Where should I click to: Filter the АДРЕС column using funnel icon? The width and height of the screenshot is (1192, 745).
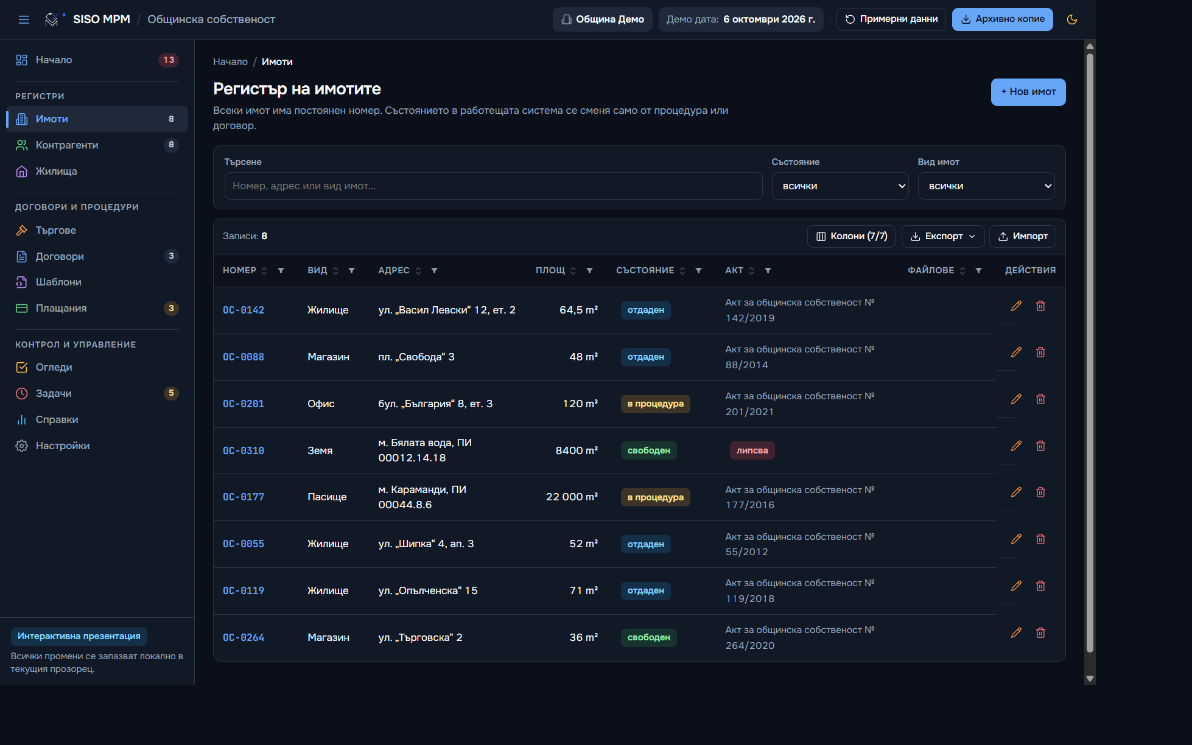pyautogui.click(x=434, y=270)
